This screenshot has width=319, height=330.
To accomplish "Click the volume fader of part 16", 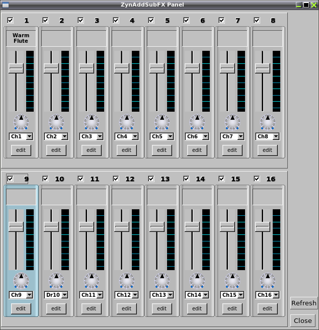I will (263, 227).
